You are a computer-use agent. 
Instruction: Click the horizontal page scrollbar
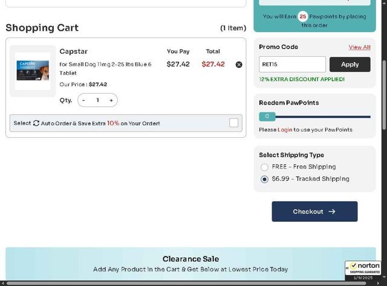click(x=186, y=284)
